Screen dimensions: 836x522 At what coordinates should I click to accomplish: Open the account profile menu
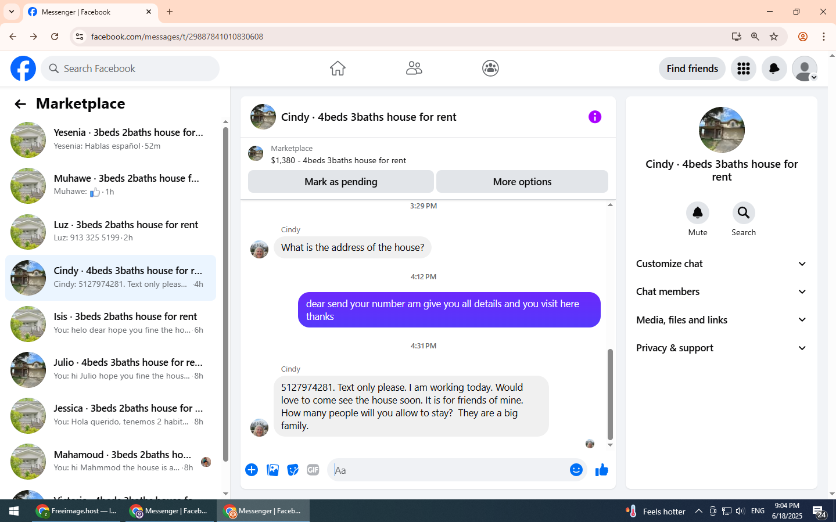click(805, 69)
